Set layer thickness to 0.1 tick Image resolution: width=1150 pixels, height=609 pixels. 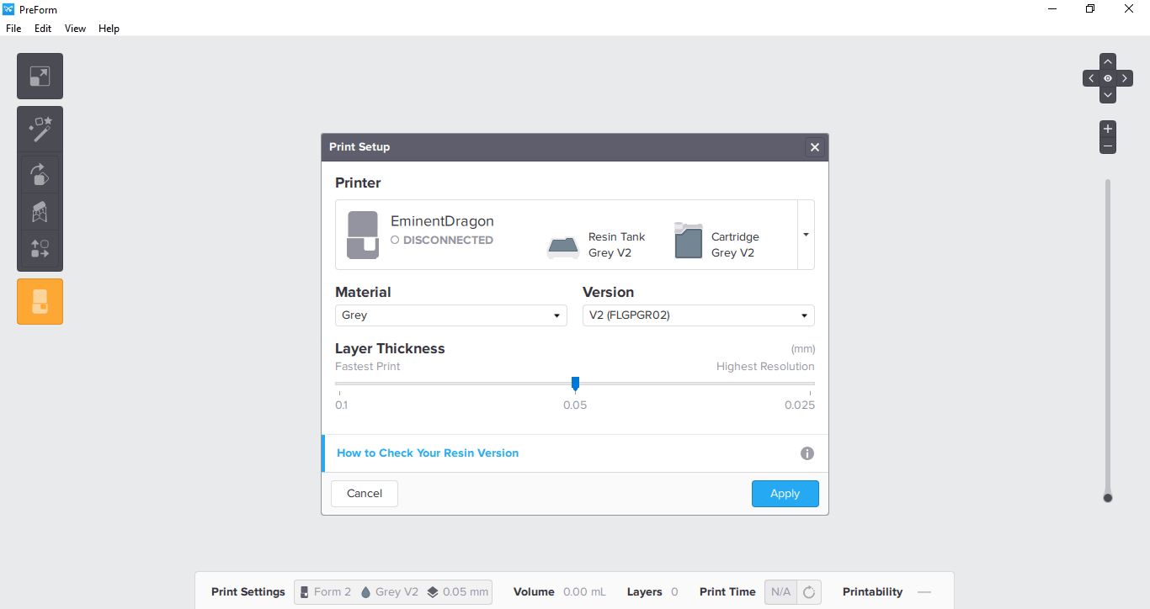coord(339,393)
